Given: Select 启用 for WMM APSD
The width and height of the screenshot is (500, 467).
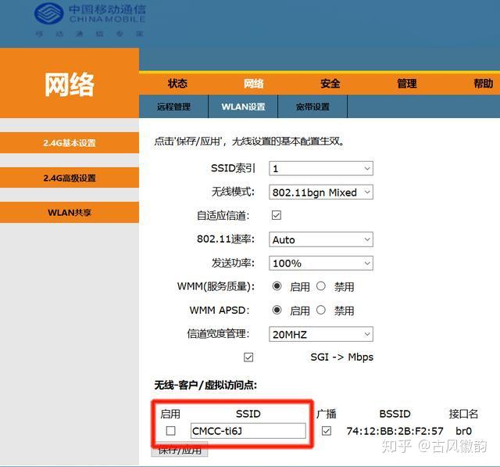Looking at the screenshot, I should (x=277, y=310).
